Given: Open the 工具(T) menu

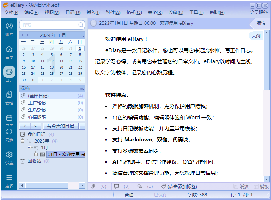Looking at the screenshot, I should (196, 13).
